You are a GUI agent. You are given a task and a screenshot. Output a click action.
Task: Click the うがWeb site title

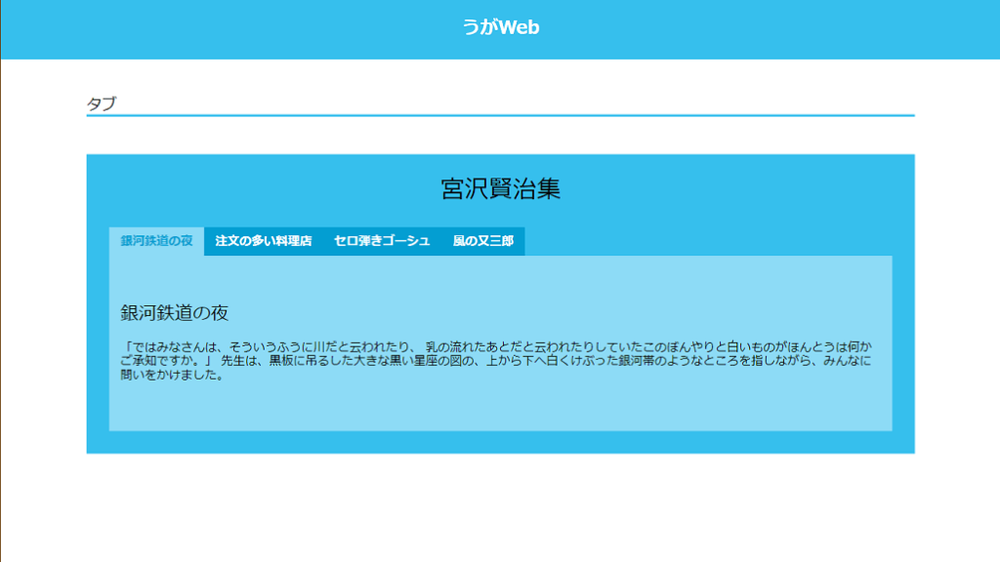[500, 27]
